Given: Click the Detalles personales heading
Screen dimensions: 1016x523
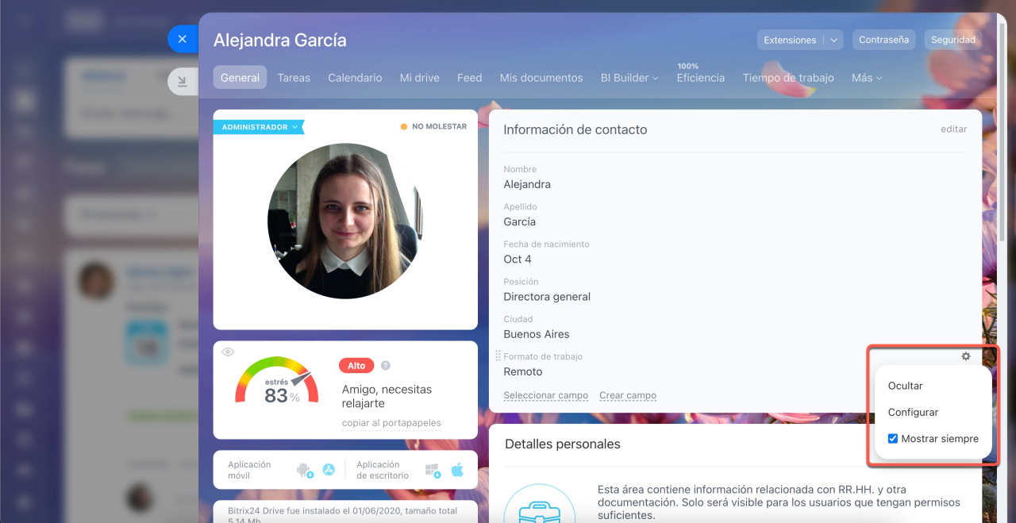Looking at the screenshot, I should [563, 444].
